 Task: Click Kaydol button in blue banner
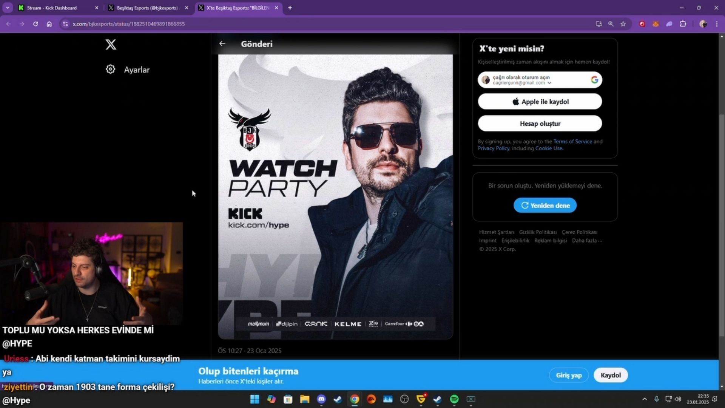(x=611, y=375)
